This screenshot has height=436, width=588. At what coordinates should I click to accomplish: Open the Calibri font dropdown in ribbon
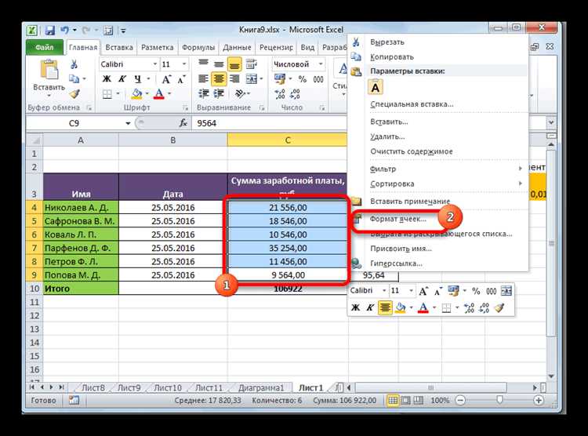[154, 64]
